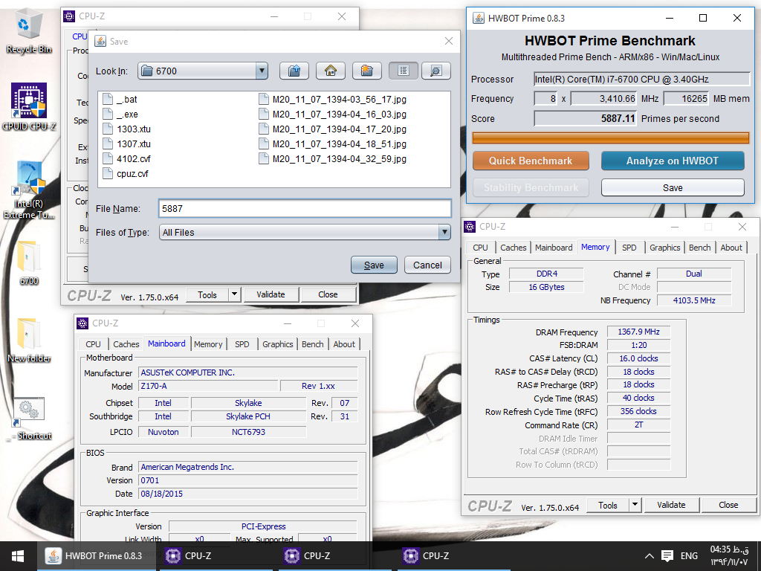Click the taskbar clock showing 04:35
The width and height of the screenshot is (761, 571).
(x=729, y=556)
